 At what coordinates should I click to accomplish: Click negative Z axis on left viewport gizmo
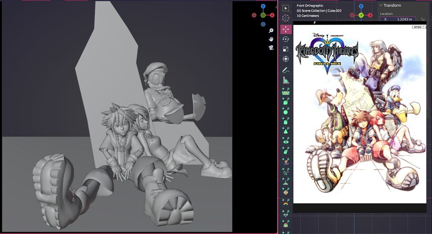pyautogui.click(x=263, y=24)
